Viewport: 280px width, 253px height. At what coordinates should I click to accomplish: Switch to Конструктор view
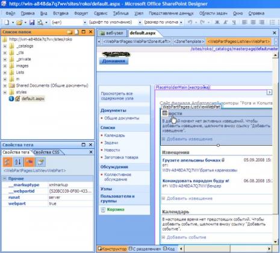click(112, 249)
